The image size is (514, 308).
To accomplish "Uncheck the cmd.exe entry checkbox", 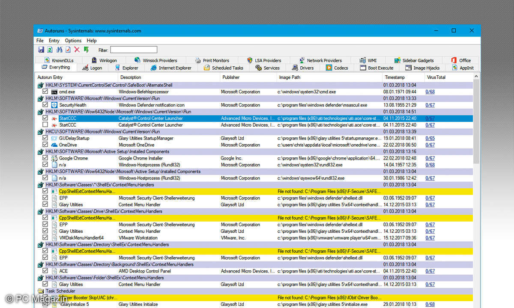I will 45,92.
